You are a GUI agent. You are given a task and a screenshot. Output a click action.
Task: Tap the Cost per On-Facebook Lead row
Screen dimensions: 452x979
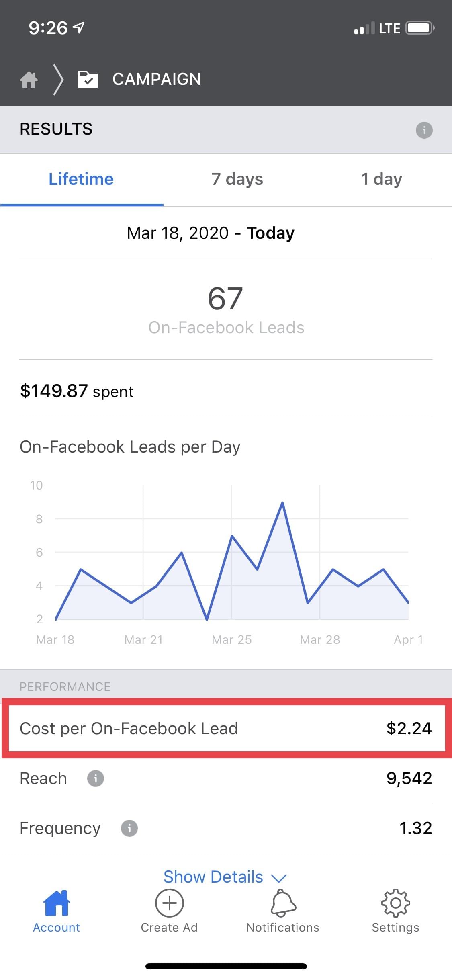click(x=226, y=728)
